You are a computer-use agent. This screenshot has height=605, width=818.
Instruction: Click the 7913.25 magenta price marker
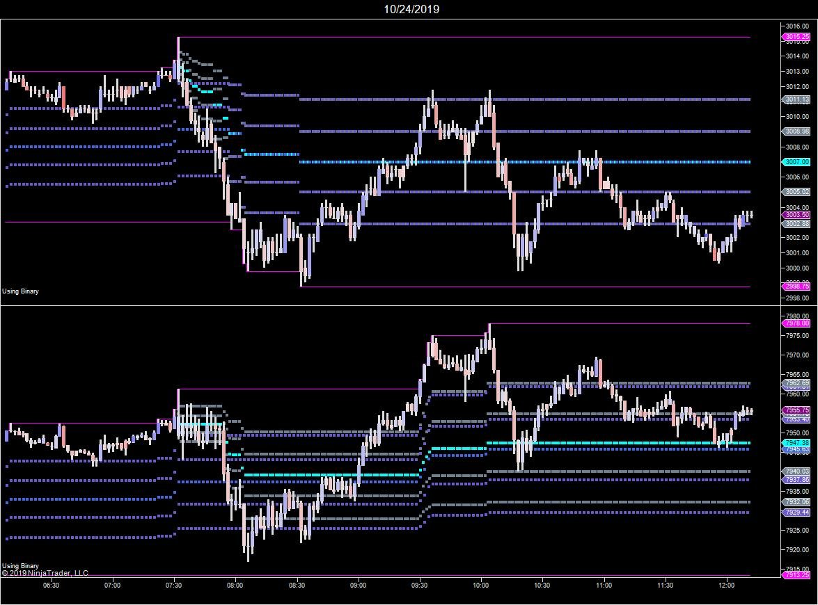(x=796, y=575)
